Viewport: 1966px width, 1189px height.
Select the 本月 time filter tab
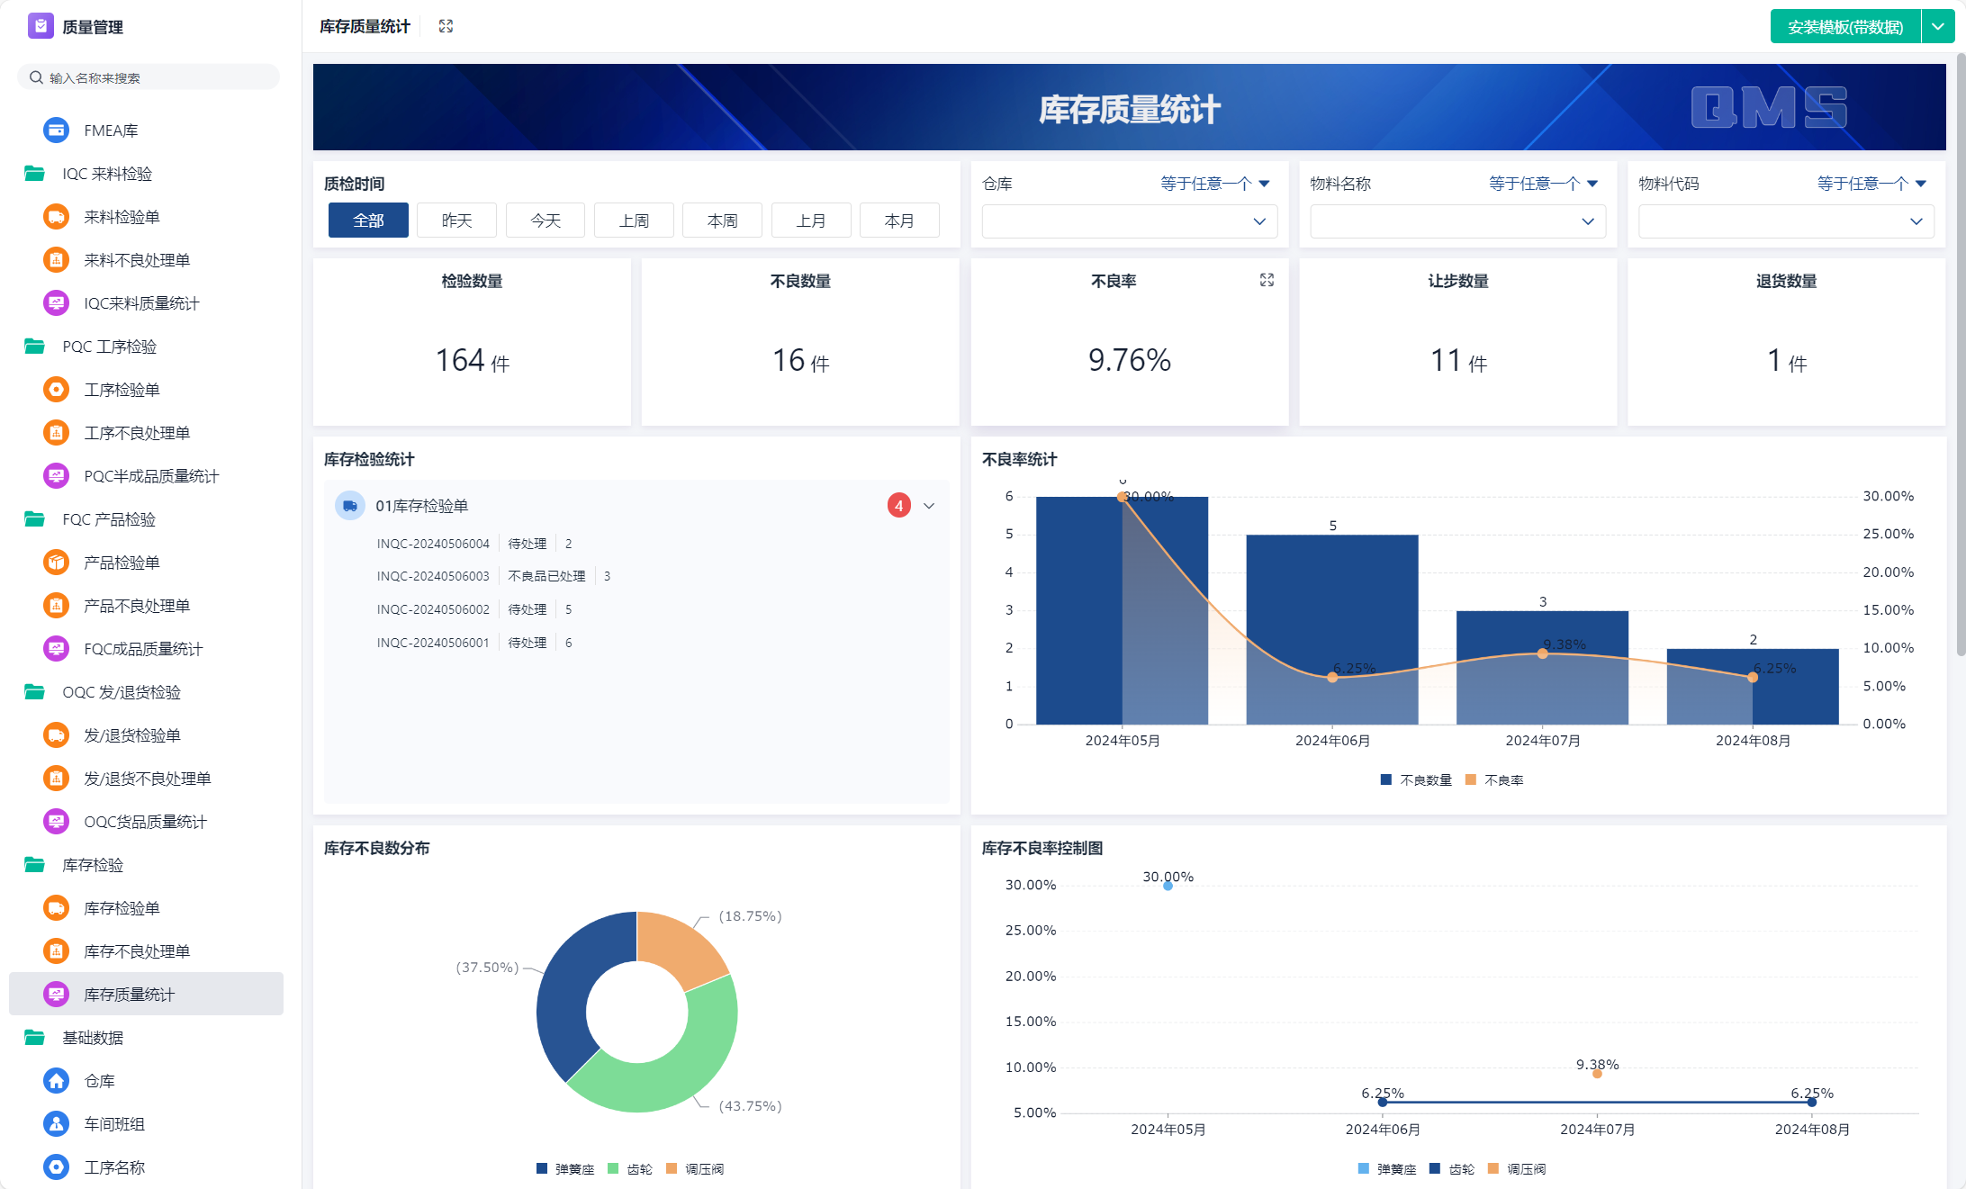tap(898, 221)
